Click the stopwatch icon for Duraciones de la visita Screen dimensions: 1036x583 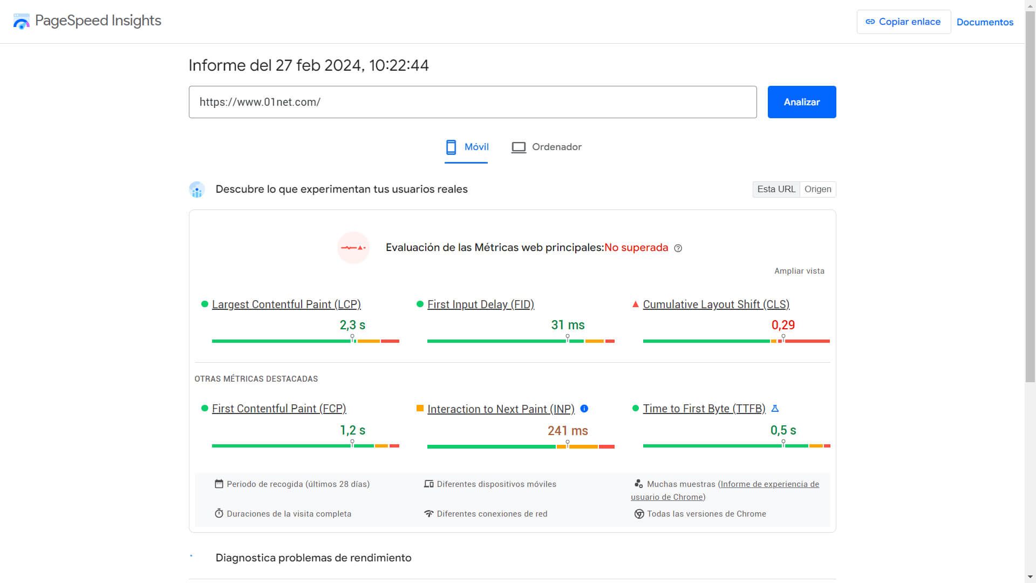pos(219,513)
